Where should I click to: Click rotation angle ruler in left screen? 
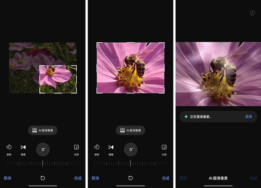coord(43,163)
